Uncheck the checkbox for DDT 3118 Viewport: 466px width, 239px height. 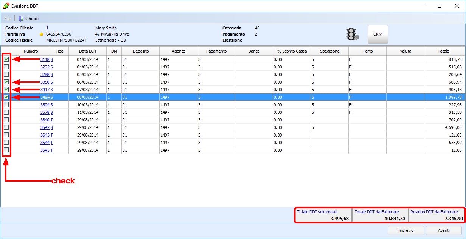pos(6,59)
